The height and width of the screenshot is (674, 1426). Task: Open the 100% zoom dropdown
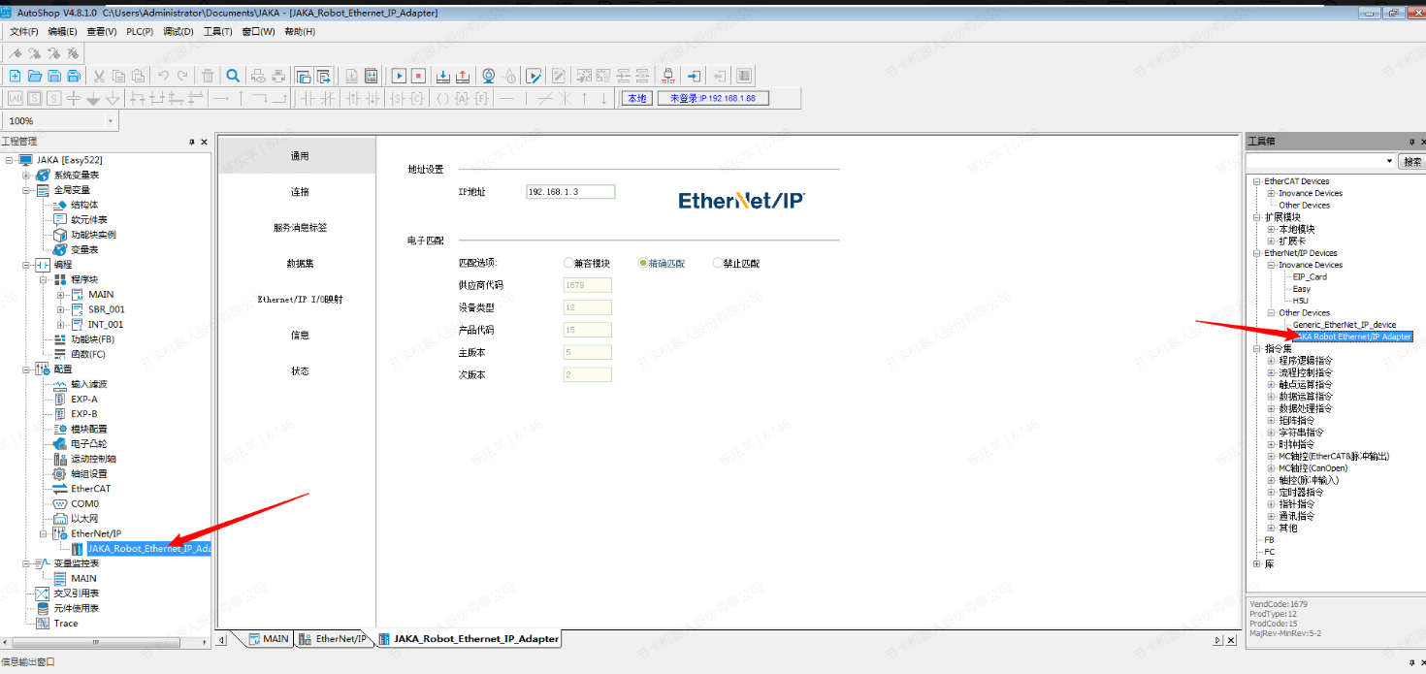(x=110, y=121)
